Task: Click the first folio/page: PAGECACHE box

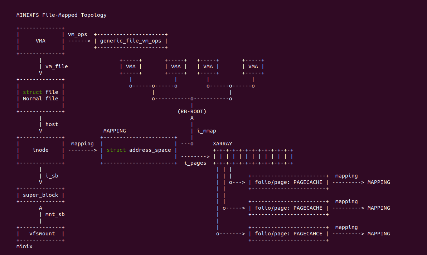Action: pos(288,182)
